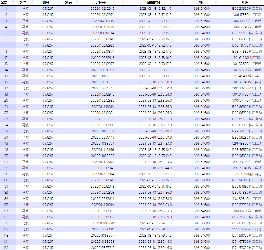
Task: Select ring number 2022010232926
Action: click(x=102, y=45)
